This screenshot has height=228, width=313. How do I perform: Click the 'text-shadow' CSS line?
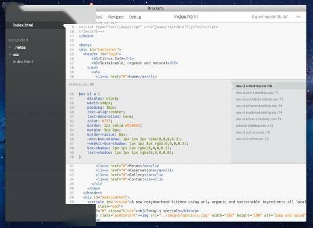click(130, 153)
